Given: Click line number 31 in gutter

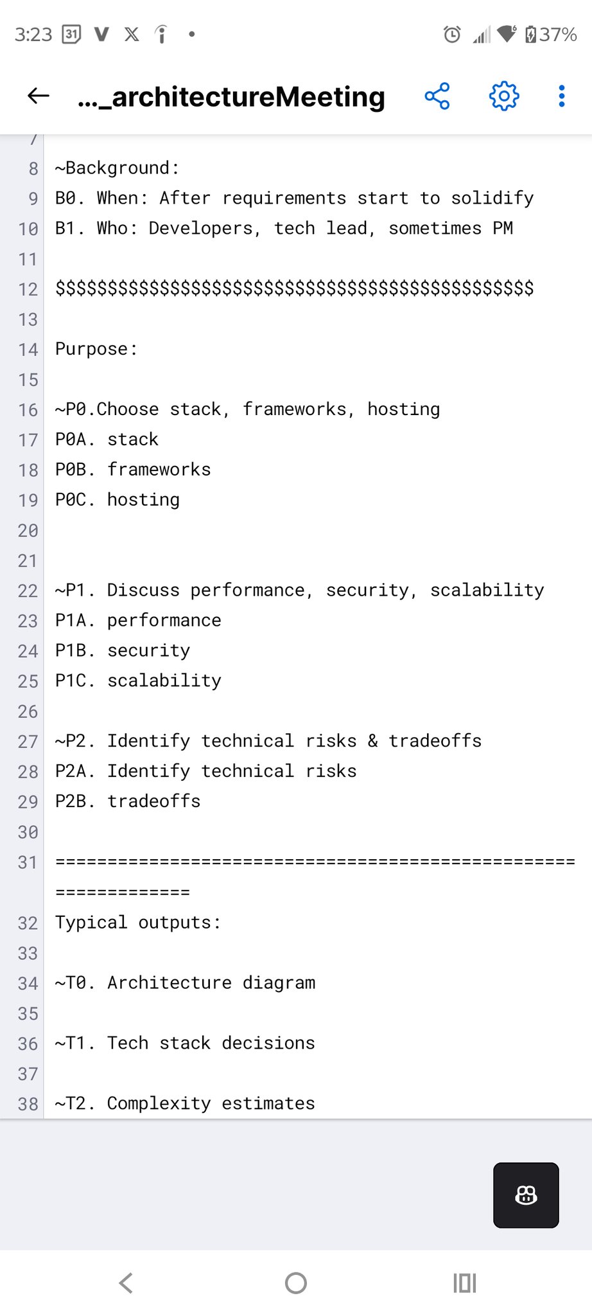Looking at the screenshot, I should [28, 862].
